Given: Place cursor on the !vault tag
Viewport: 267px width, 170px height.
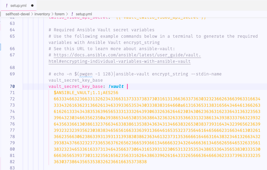Looking at the screenshot, I should [116, 87].
